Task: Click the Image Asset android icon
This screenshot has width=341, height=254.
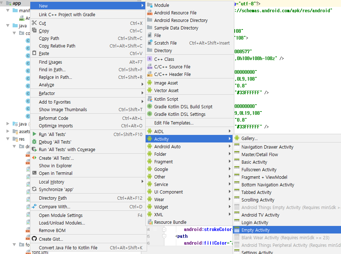Action: tap(150, 83)
